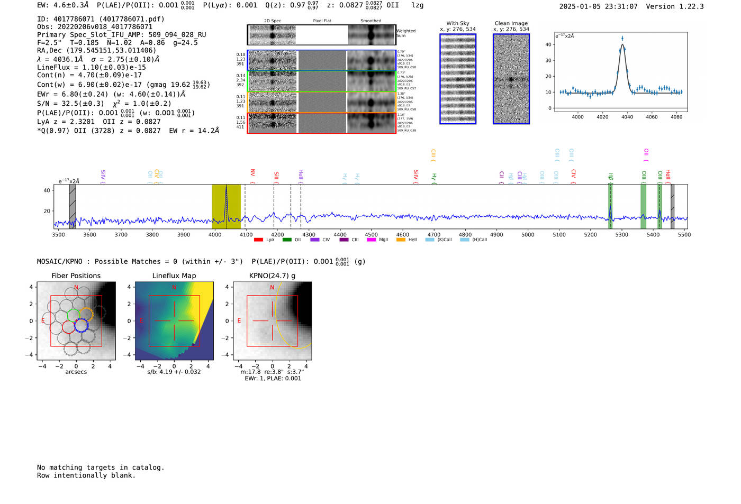The width and height of the screenshot is (741, 504).
Task: Click "No matching targets in catalog." text
Action: point(101,468)
